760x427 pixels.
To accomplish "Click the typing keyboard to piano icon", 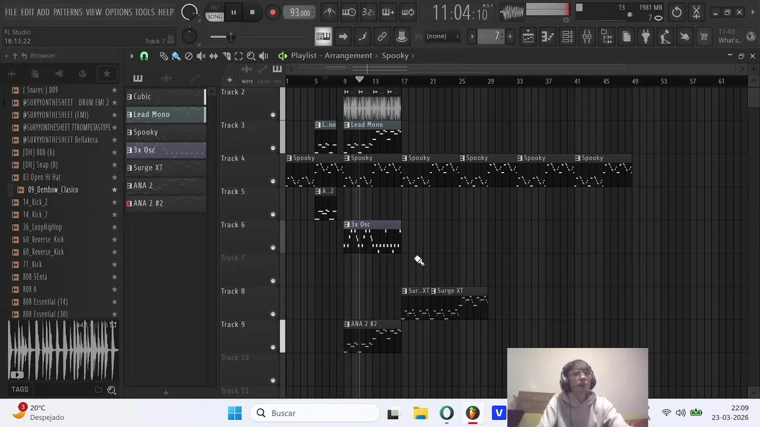I will point(323,37).
